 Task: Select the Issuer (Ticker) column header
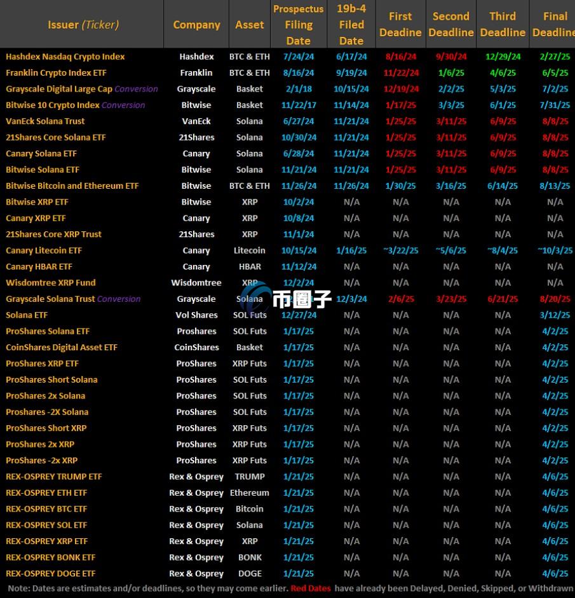[x=83, y=25]
